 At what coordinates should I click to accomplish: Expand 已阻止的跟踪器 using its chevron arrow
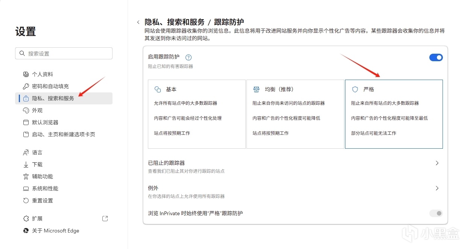tap(437, 163)
